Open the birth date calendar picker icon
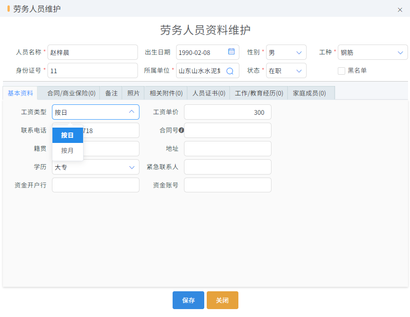The width and height of the screenshot is (410, 317). [x=231, y=52]
